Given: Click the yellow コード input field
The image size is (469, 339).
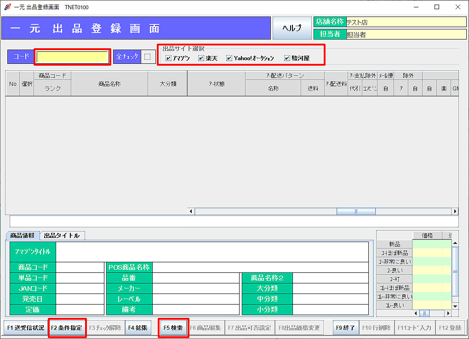Looking at the screenshot, I should [x=72, y=57].
